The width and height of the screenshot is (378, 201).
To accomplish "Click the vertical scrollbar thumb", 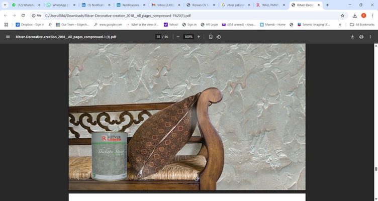I will coord(376,169).
